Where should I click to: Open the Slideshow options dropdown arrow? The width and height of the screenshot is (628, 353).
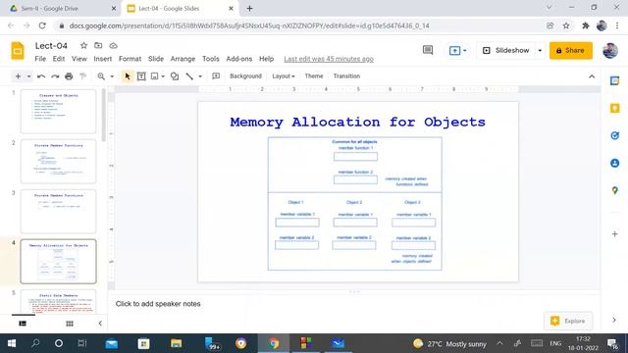click(x=540, y=50)
